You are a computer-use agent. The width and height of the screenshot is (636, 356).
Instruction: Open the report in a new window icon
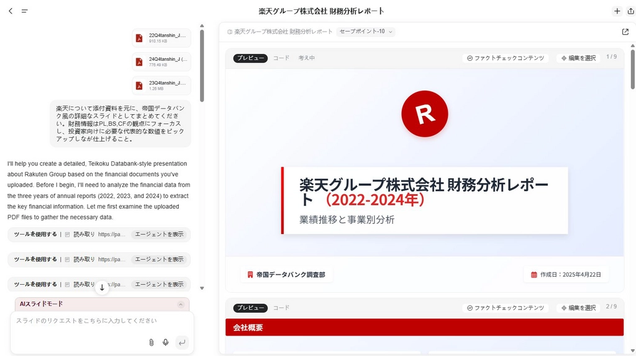pos(625,32)
